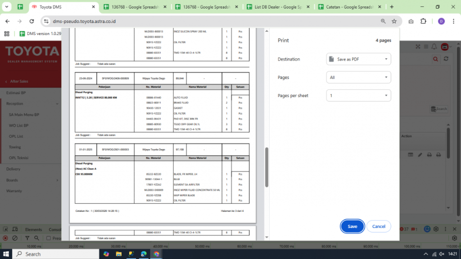The height and width of the screenshot is (259, 461).
Task: Bookmark this page with the star icon
Action: point(394,21)
